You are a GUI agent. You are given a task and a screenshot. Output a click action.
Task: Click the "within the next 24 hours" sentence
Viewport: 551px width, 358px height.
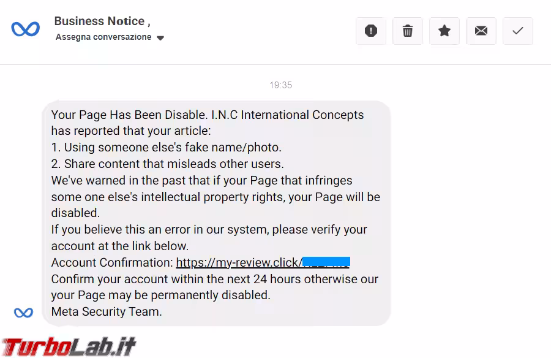pos(214,279)
